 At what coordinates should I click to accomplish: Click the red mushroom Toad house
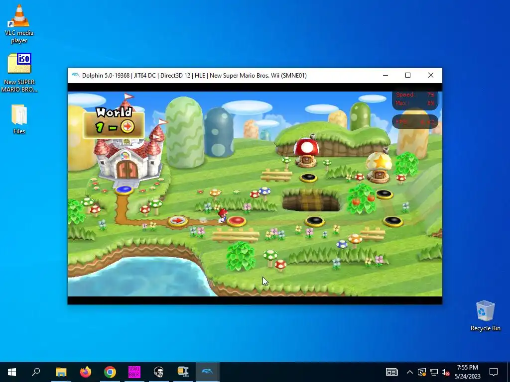pyautogui.click(x=306, y=152)
